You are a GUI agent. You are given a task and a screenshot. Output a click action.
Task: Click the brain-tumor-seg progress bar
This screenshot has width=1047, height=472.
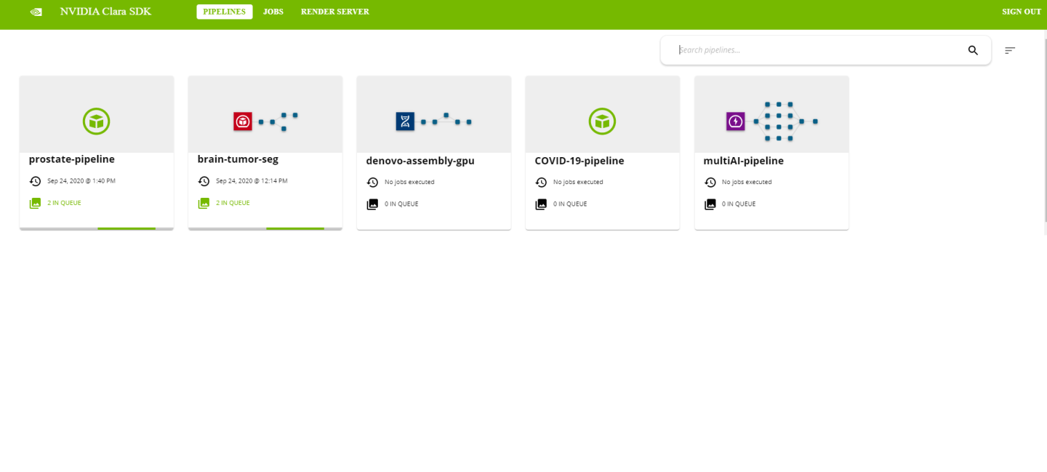(295, 228)
